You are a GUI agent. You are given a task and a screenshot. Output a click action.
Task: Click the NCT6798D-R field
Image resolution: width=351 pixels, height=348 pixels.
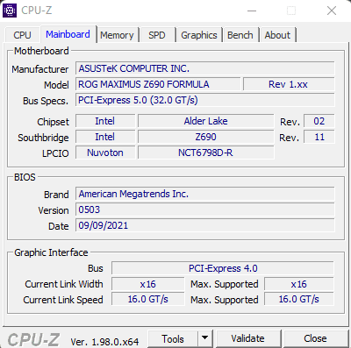[x=206, y=153]
